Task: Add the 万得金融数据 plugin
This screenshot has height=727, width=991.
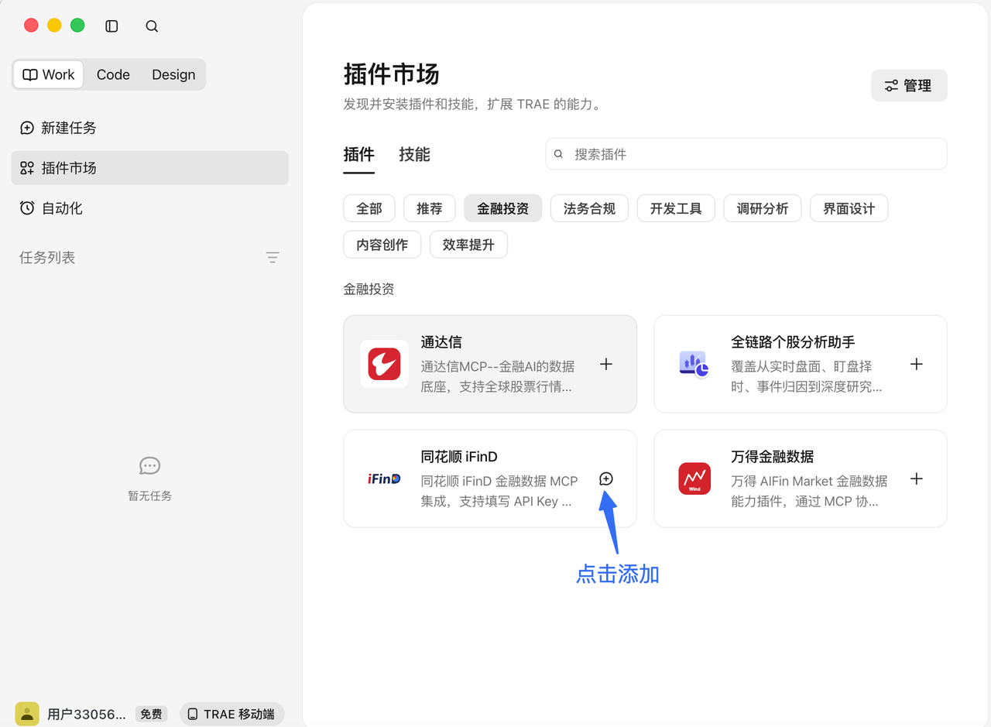Action: pos(917,478)
